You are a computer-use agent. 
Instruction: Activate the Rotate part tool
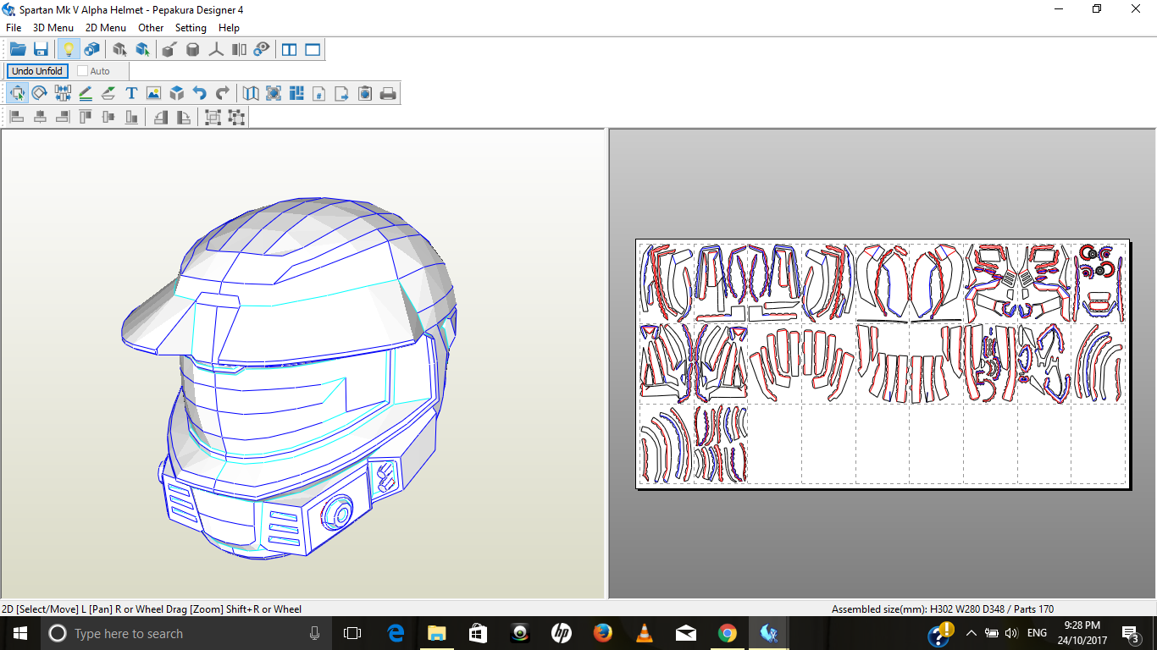point(40,93)
